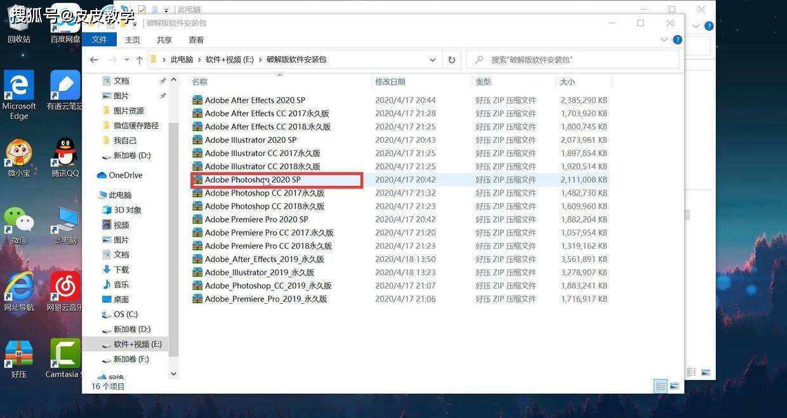Navigate to 此电脑 via the breadcrumb
This screenshot has height=418, width=787.
[x=182, y=59]
